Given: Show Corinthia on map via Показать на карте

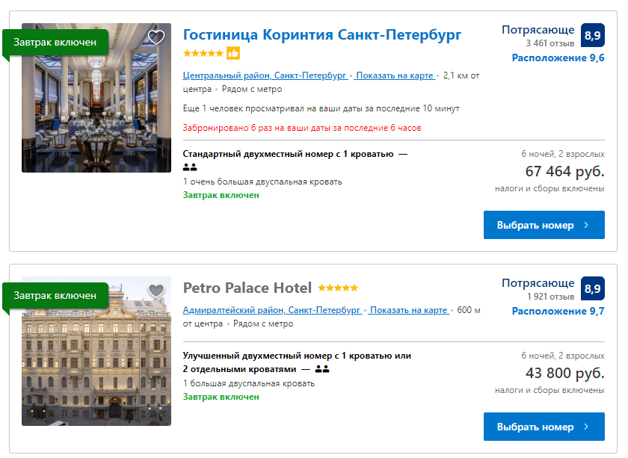Looking at the screenshot, I should pyautogui.click(x=394, y=75).
